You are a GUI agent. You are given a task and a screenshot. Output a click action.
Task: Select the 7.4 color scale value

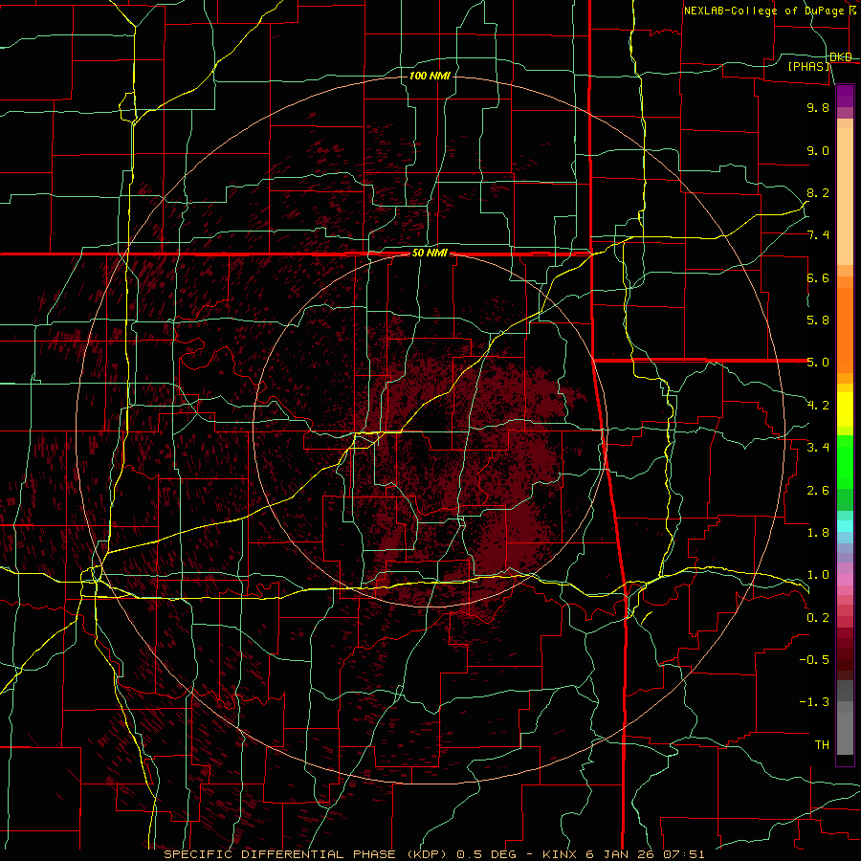[x=818, y=235]
